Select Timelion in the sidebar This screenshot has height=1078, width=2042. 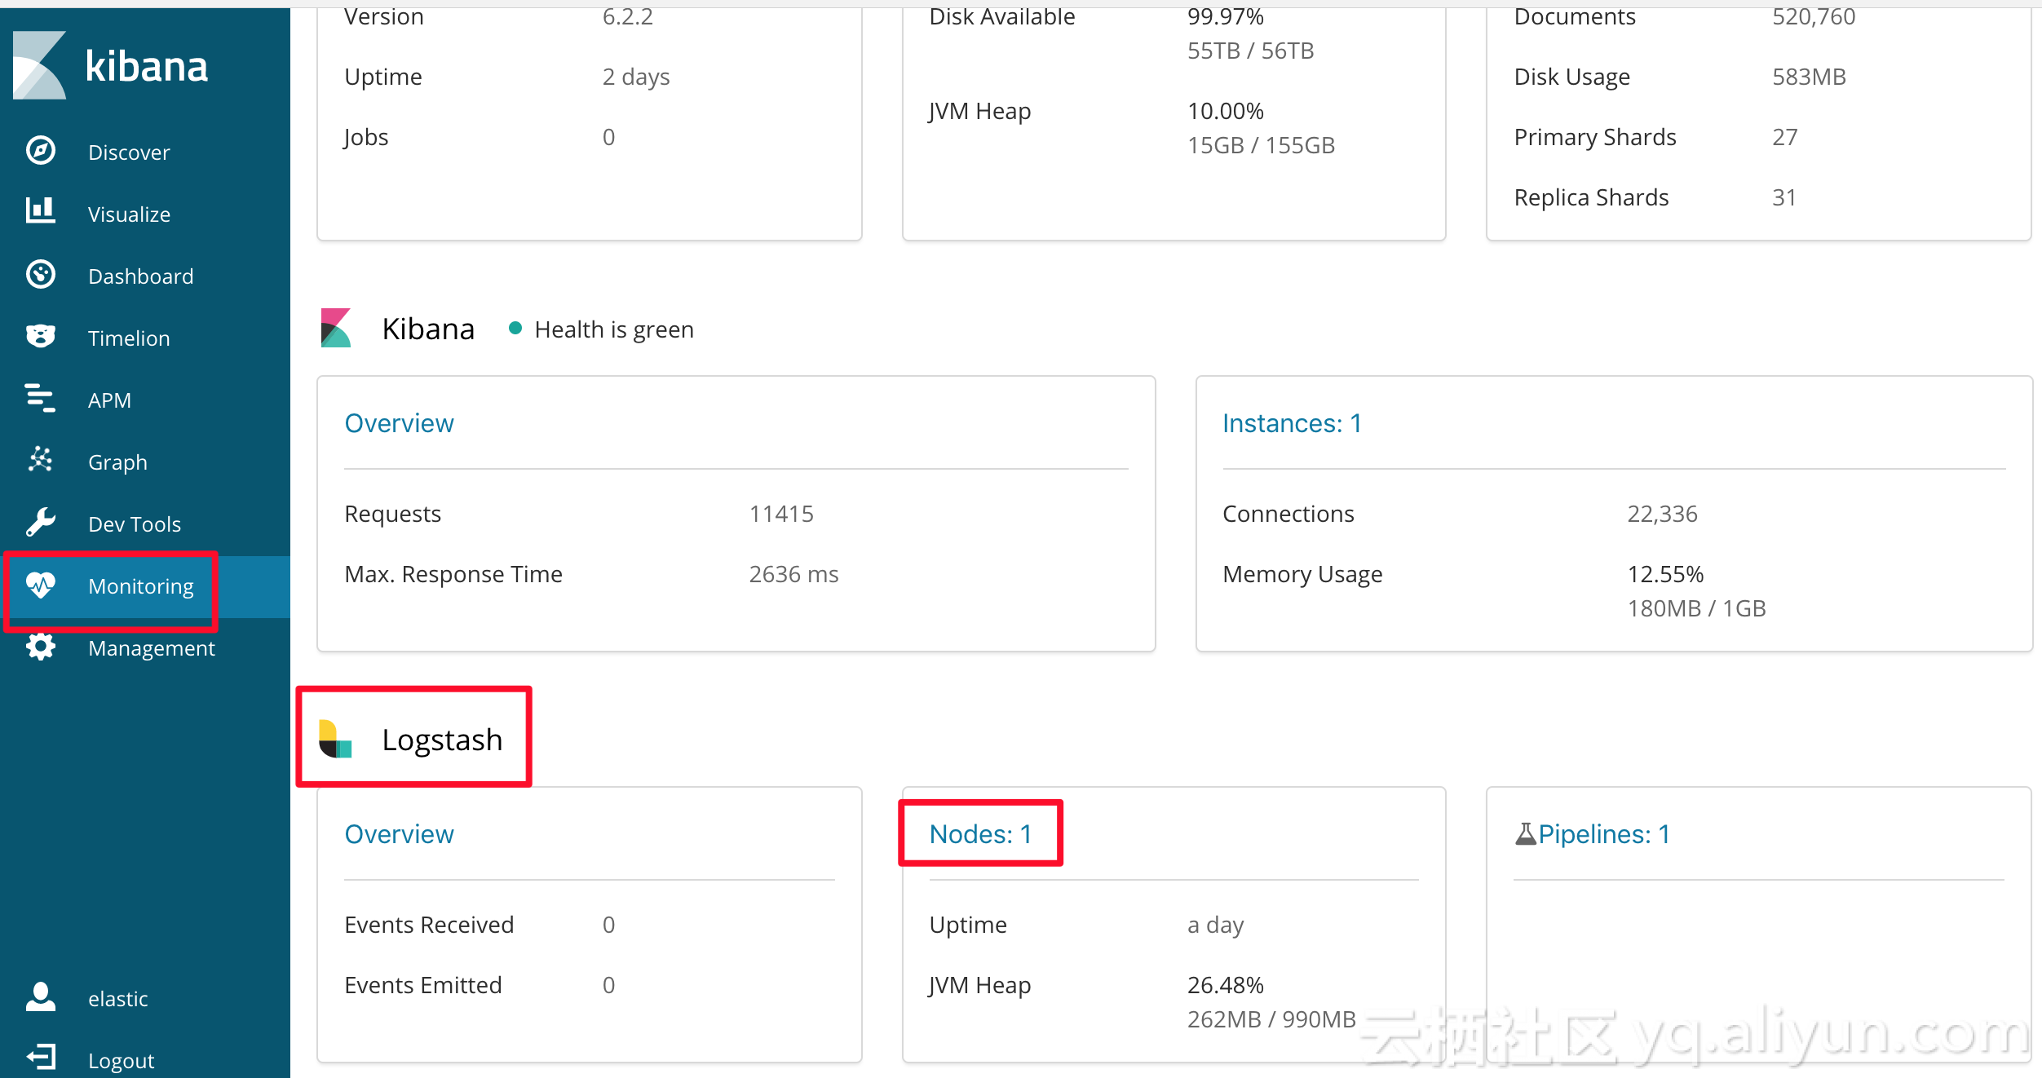(x=129, y=338)
